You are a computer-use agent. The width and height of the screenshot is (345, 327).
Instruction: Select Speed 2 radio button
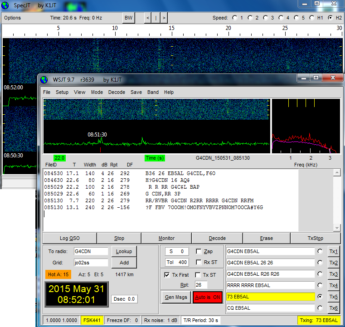click(250, 18)
